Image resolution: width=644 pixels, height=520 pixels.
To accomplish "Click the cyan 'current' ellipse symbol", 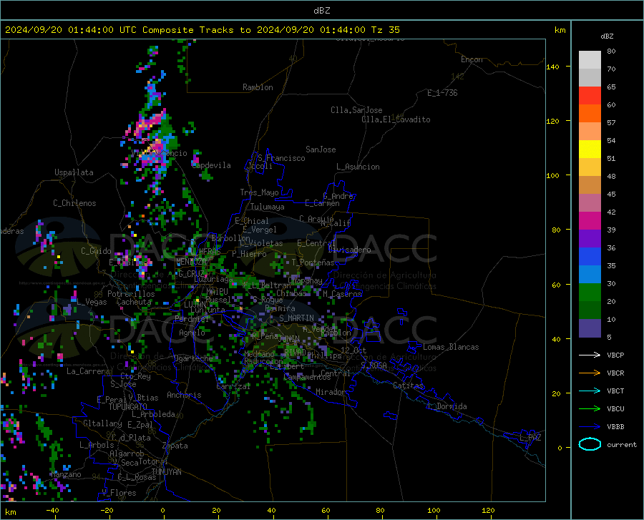I will 590,444.
